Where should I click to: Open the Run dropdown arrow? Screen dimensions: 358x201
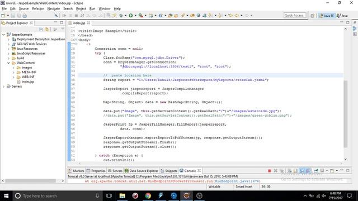tap(135, 16)
